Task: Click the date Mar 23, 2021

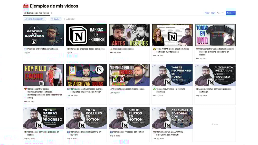Action: [115, 53]
